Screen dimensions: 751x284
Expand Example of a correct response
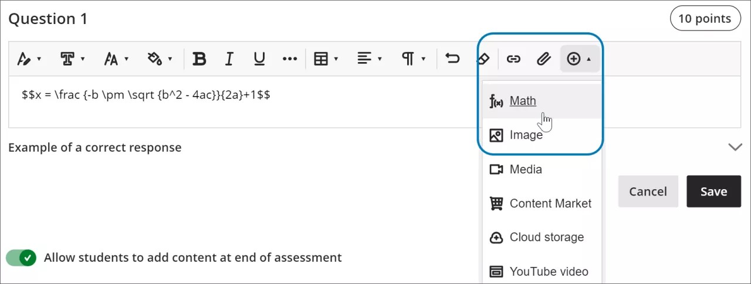click(735, 147)
